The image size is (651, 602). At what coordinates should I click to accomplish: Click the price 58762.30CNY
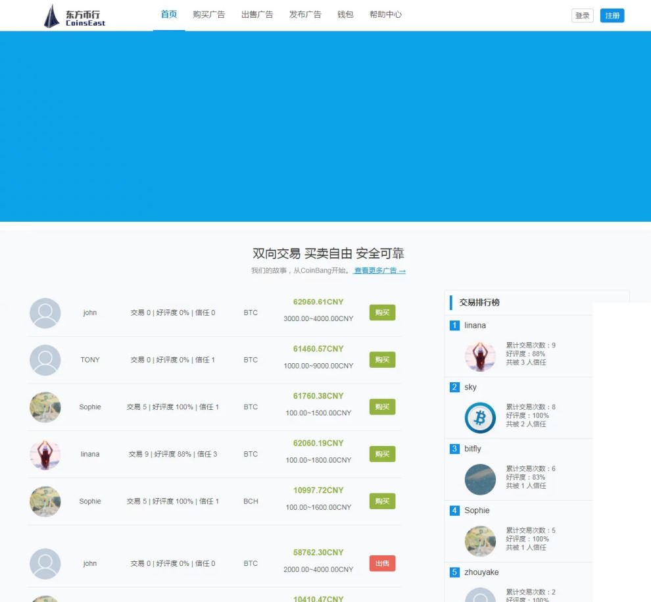[x=318, y=553]
